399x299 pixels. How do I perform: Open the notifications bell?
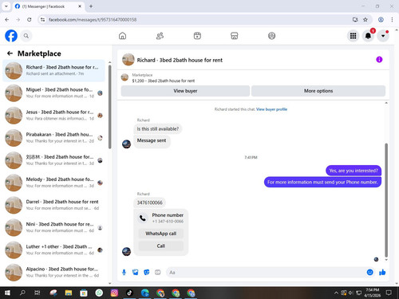tap(368, 36)
